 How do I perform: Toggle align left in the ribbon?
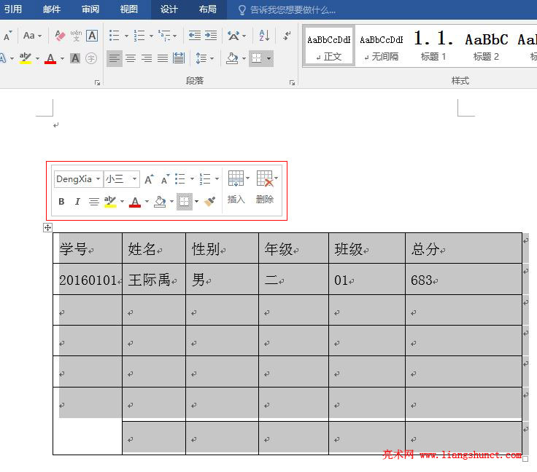pos(115,58)
